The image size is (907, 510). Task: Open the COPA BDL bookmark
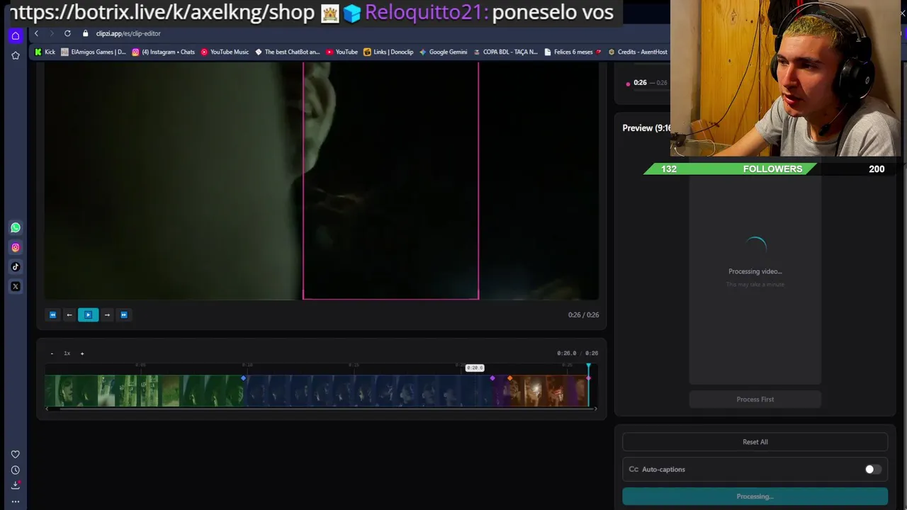[x=506, y=52]
